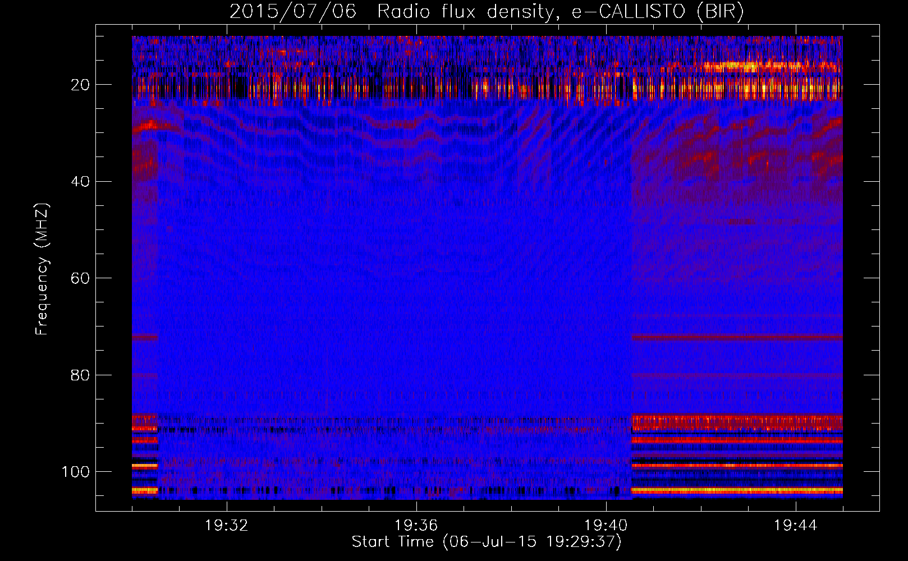Click the 100 frequency tick label
This screenshot has width=908, height=561.
click(x=76, y=472)
